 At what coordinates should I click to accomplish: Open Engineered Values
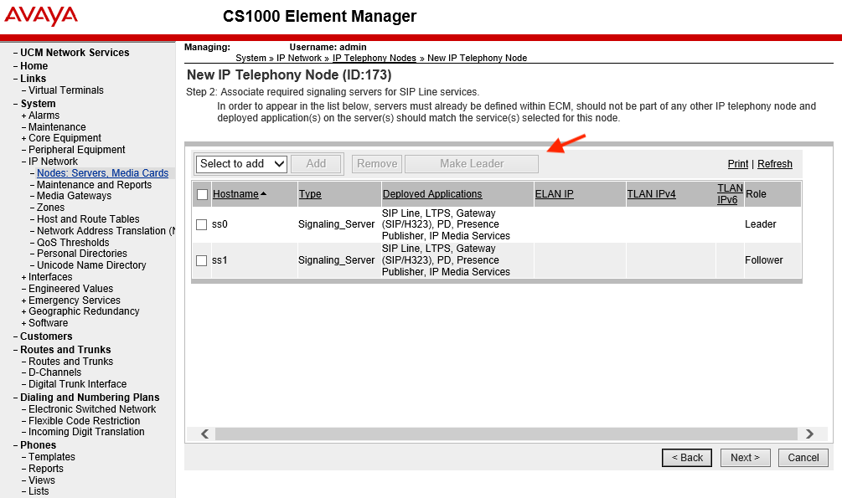(71, 289)
